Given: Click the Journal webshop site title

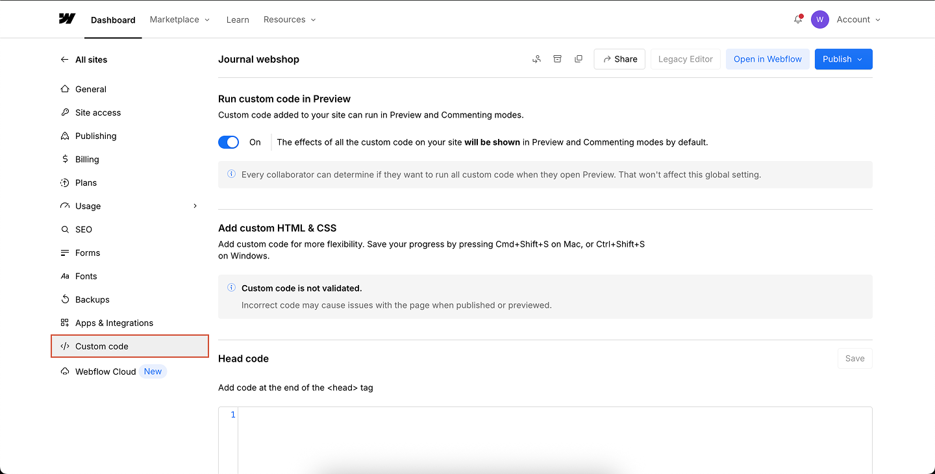Looking at the screenshot, I should click(258, 59).
